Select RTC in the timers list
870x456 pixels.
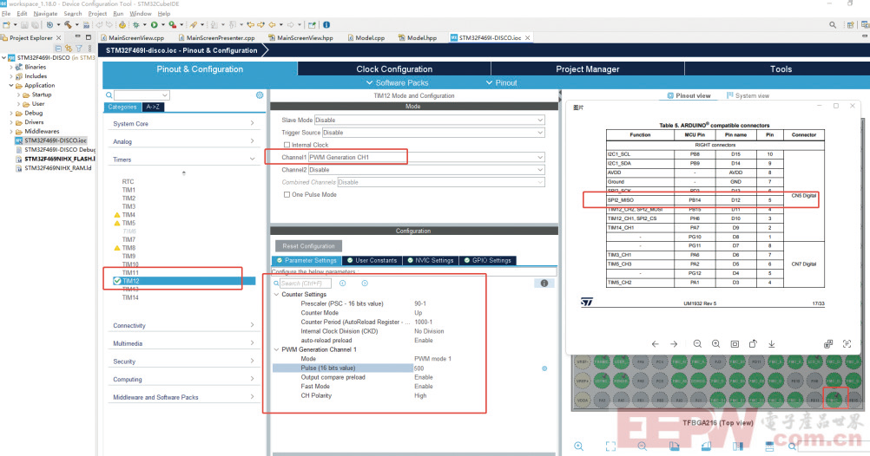coord(129,182)
